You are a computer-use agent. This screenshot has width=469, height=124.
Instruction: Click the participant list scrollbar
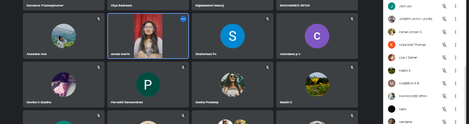[x=465, y=95]
